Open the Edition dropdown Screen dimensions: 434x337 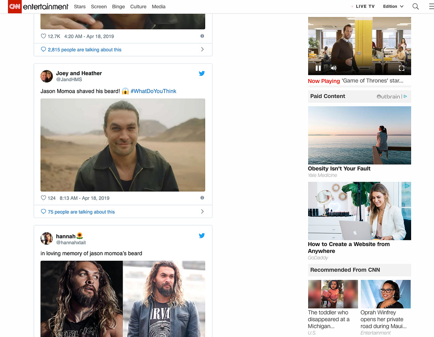pyautogui.click(x=393, y=6)
